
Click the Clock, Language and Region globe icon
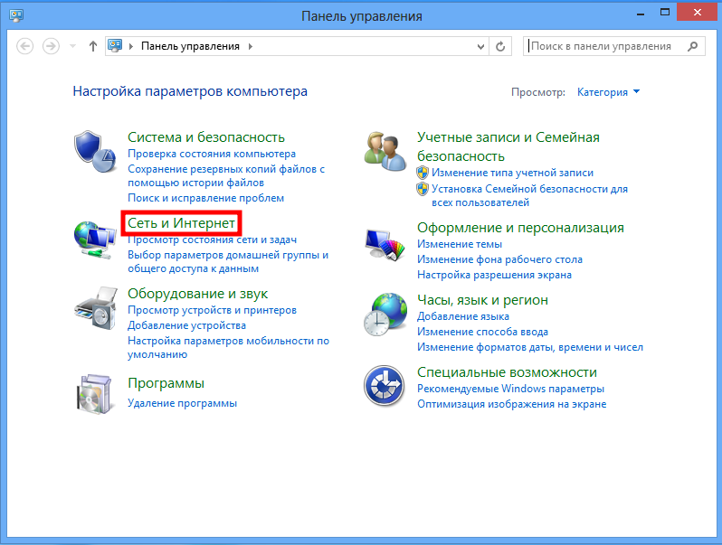click(x=385, y=315)
